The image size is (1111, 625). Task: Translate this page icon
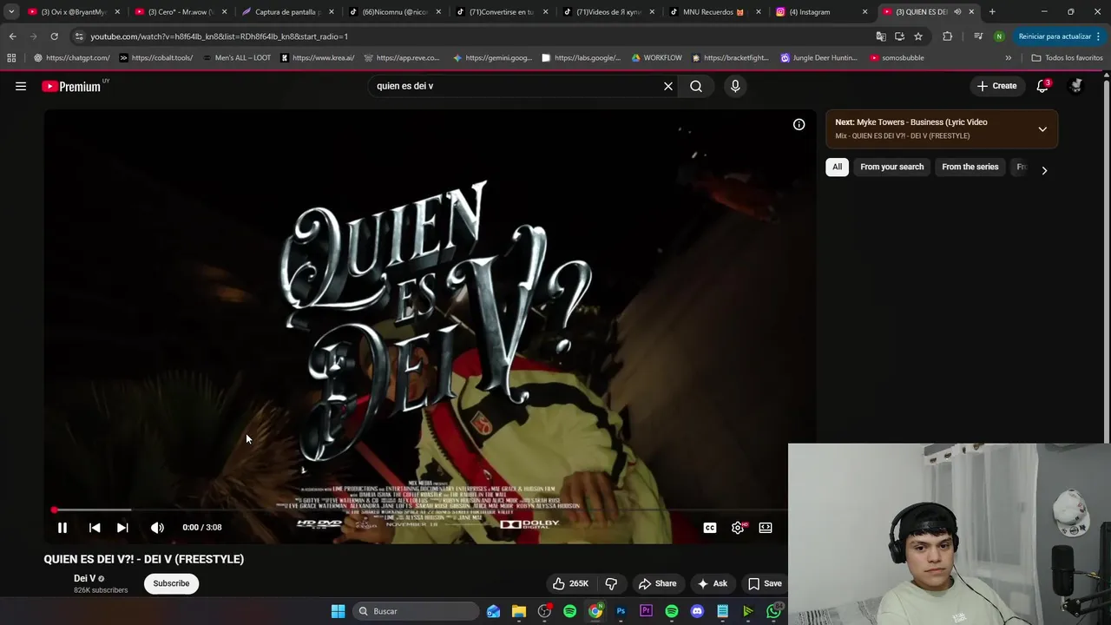pos(881,36)
